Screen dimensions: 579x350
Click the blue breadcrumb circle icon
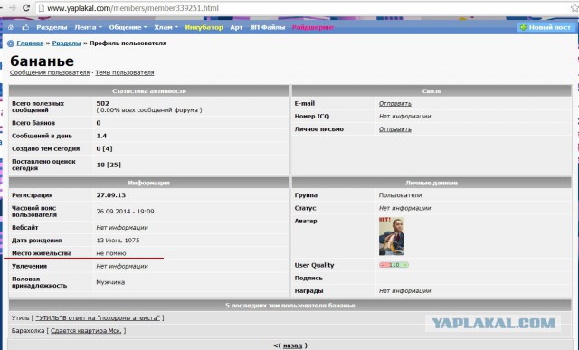click(11, 43)
